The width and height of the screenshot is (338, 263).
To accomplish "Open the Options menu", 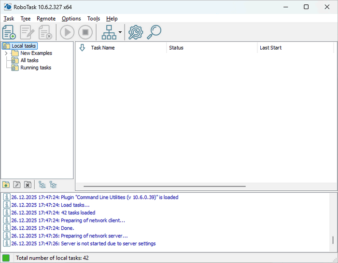I will (71, 18).
